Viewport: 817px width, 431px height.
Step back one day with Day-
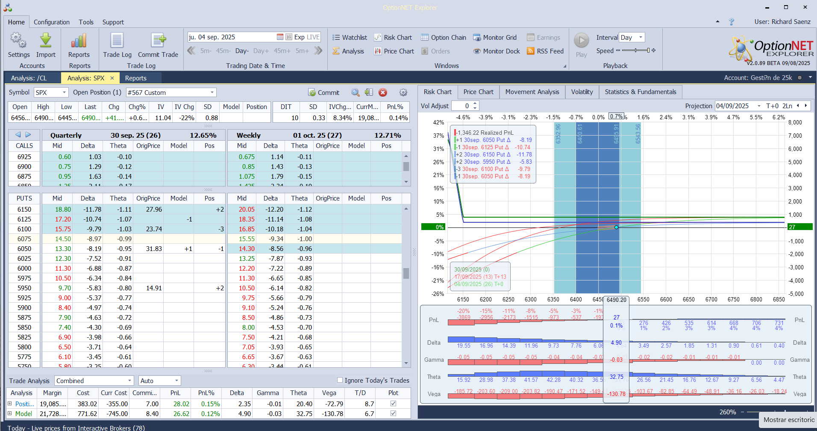coord(242,51)
